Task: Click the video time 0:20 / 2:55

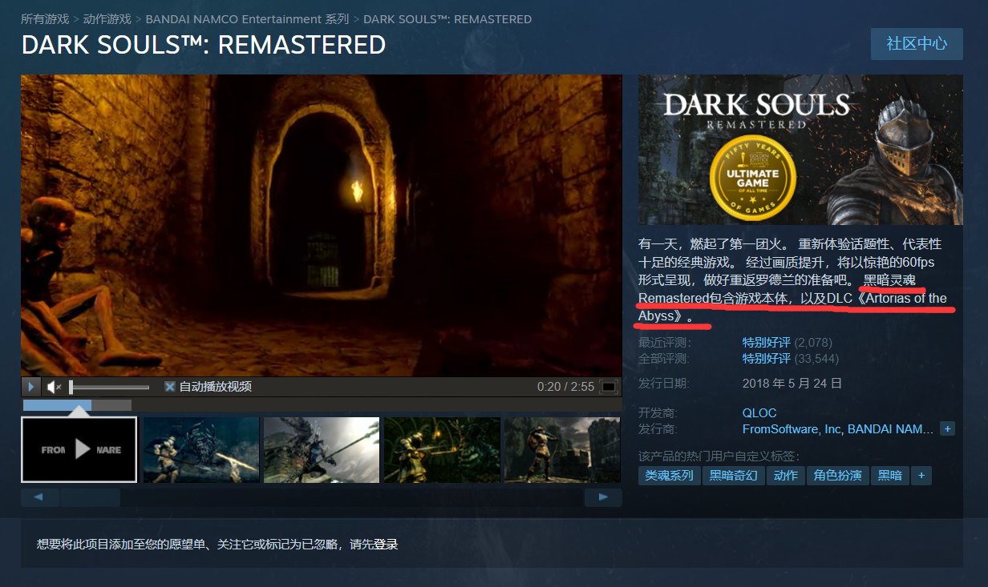Action: [x=565, y=387]
